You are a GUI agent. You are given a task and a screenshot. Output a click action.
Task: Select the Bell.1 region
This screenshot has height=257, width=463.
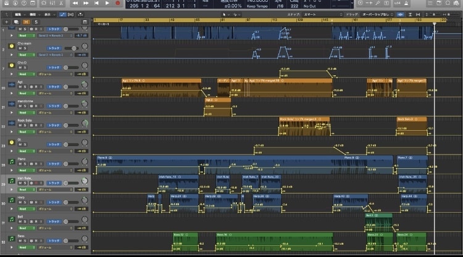click(379, 222)
